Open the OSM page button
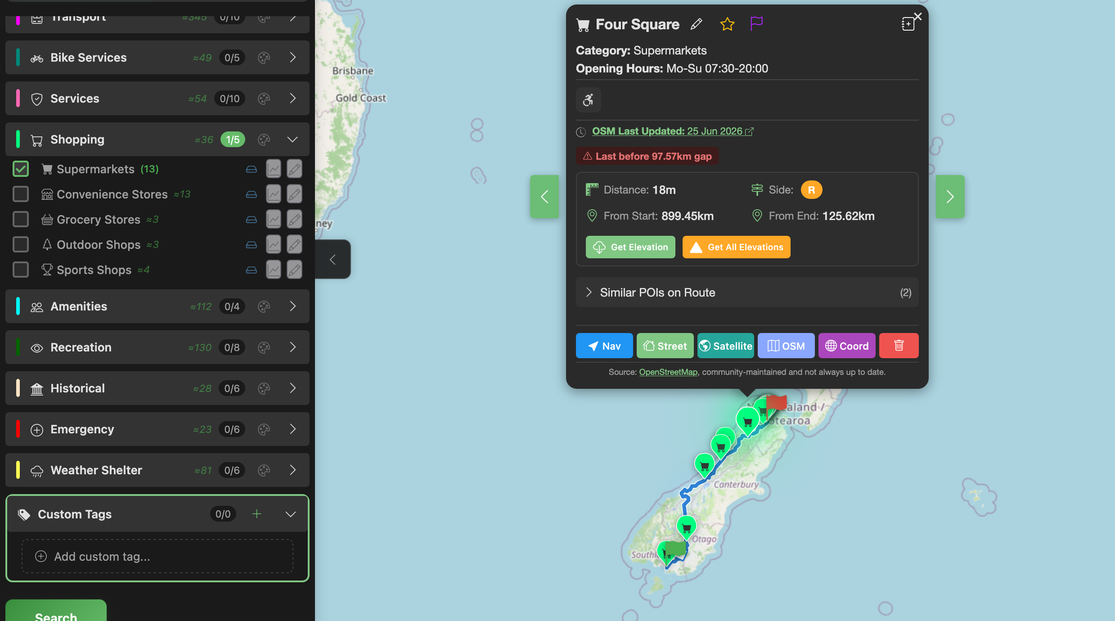The height and width of the screenshot is (621, 1115). pos(786,346)
